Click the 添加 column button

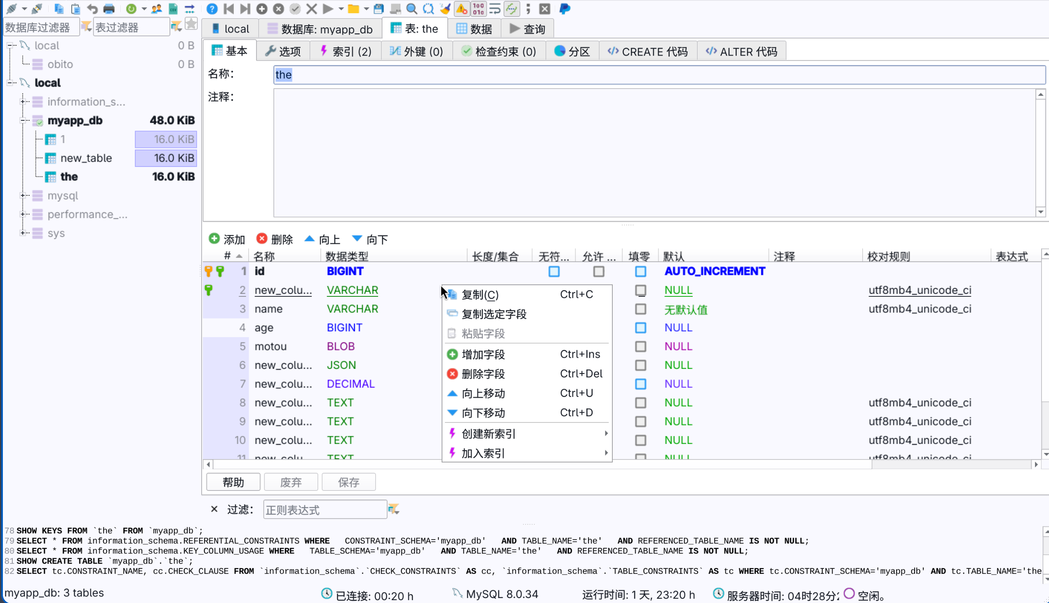pyautogui.click(x=227, y=239)
